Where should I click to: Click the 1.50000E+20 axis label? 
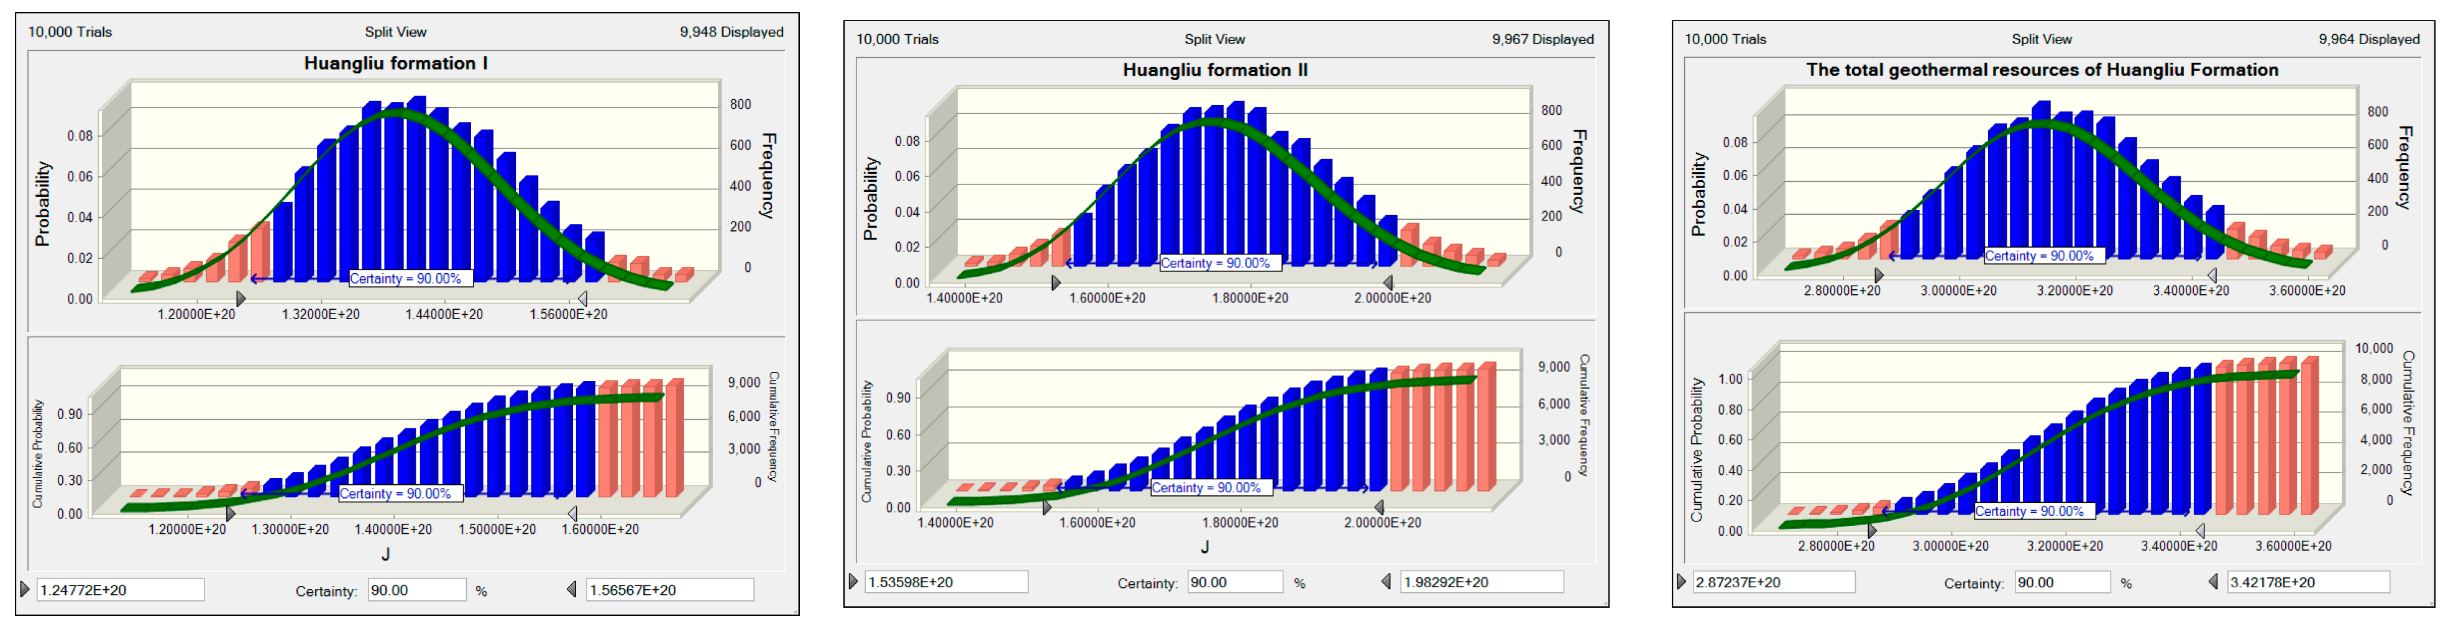click(x=497, y=530)
